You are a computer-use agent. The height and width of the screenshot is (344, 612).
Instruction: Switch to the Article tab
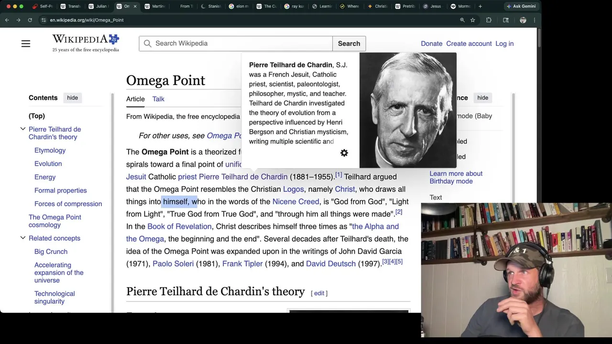[135, 99]
